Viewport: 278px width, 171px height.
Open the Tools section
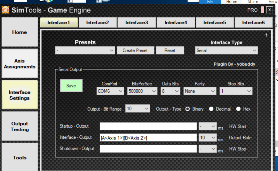[20, 157]
